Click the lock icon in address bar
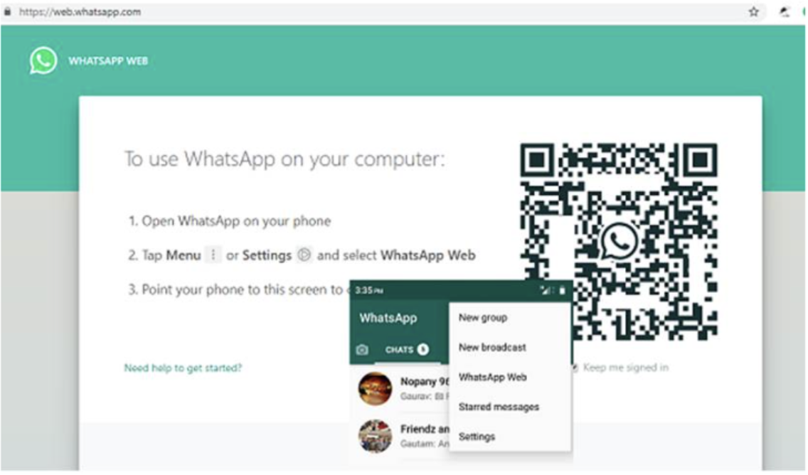Screen dimensions: 808x475 (x=8, y=11)
